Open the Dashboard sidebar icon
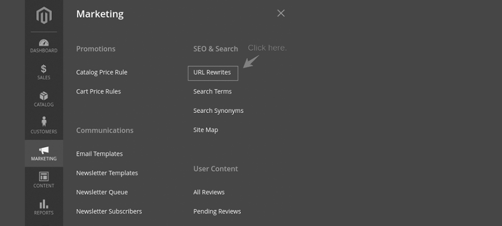Screen dimensions: 502x226 coord(44,42)
